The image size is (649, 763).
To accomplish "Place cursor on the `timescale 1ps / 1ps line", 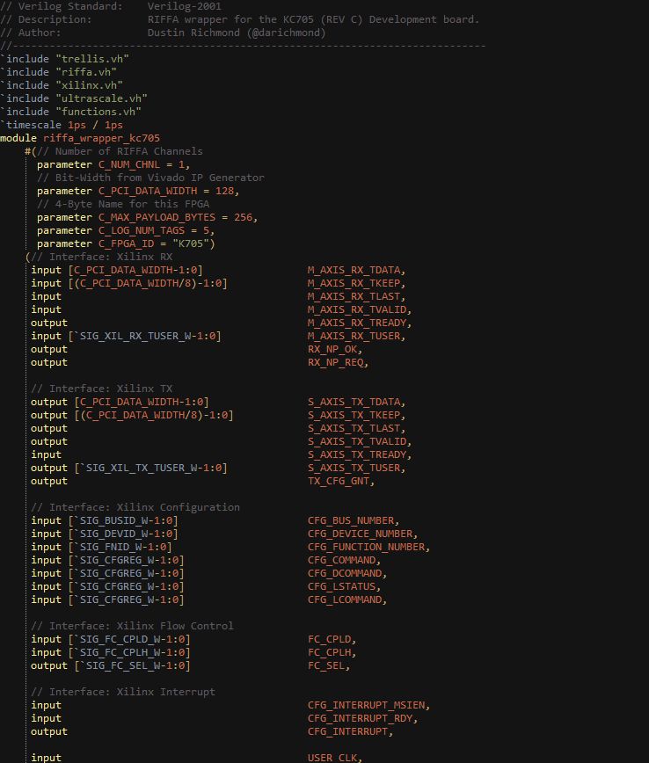I will click(x=62, y=125).
